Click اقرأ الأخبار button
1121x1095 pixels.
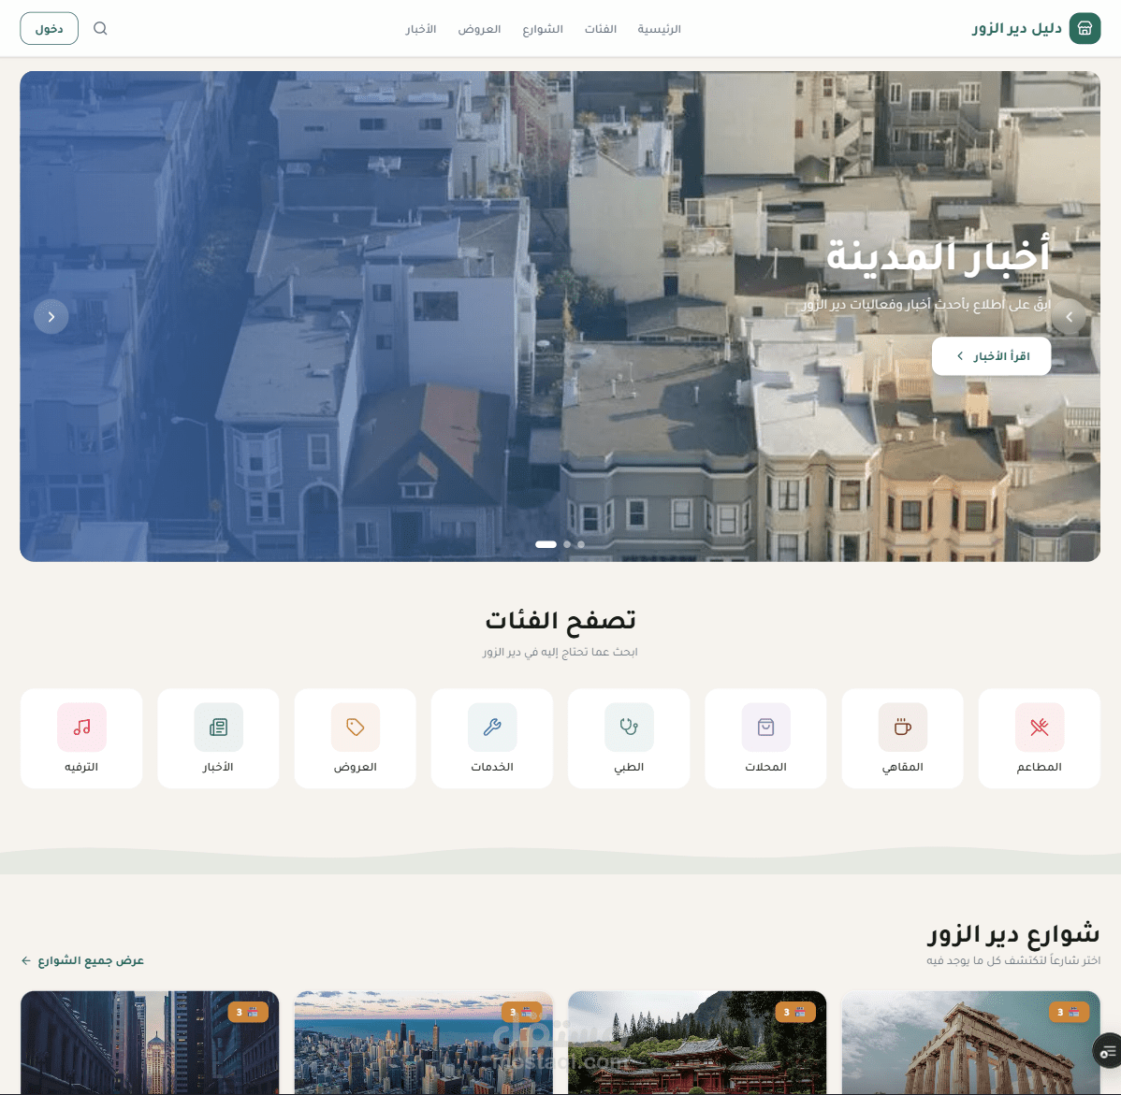(992, 355)
